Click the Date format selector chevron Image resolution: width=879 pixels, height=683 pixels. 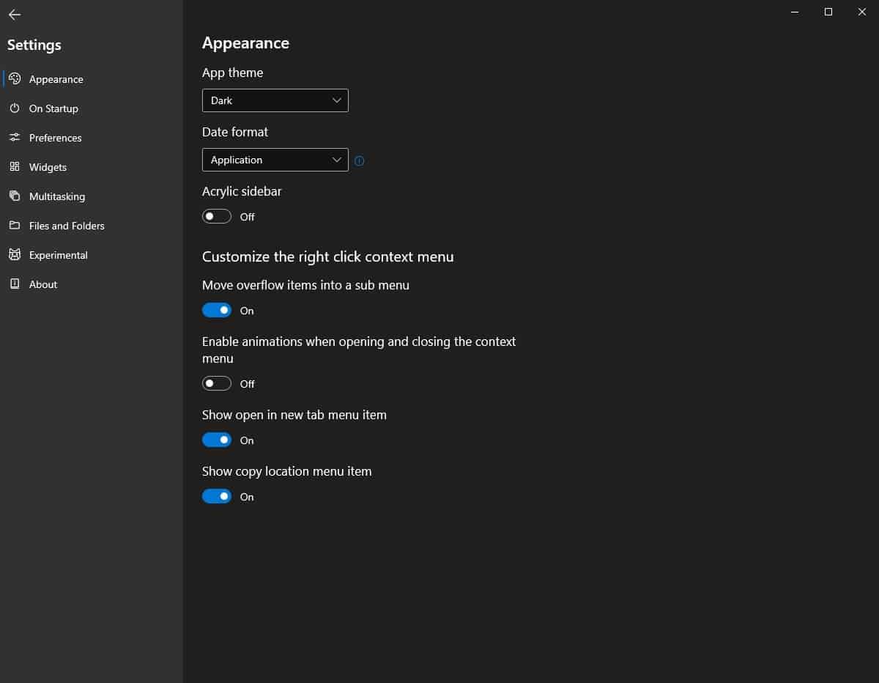tap(336, 160)
